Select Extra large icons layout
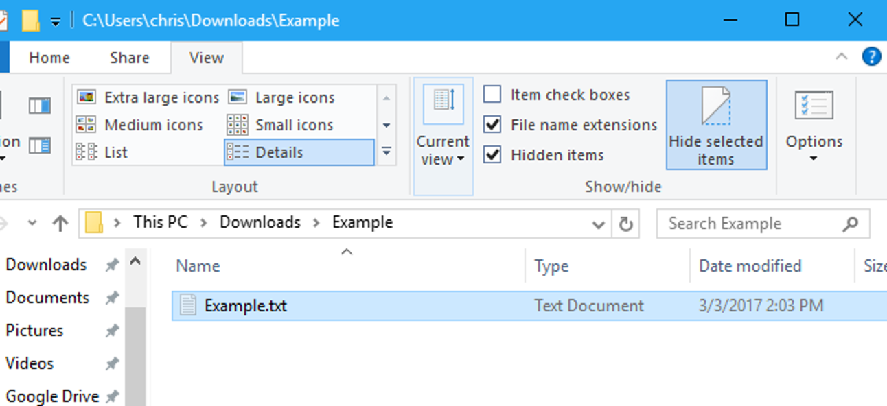This screenshot has height=406, width=887. click(x=148, y=97)
